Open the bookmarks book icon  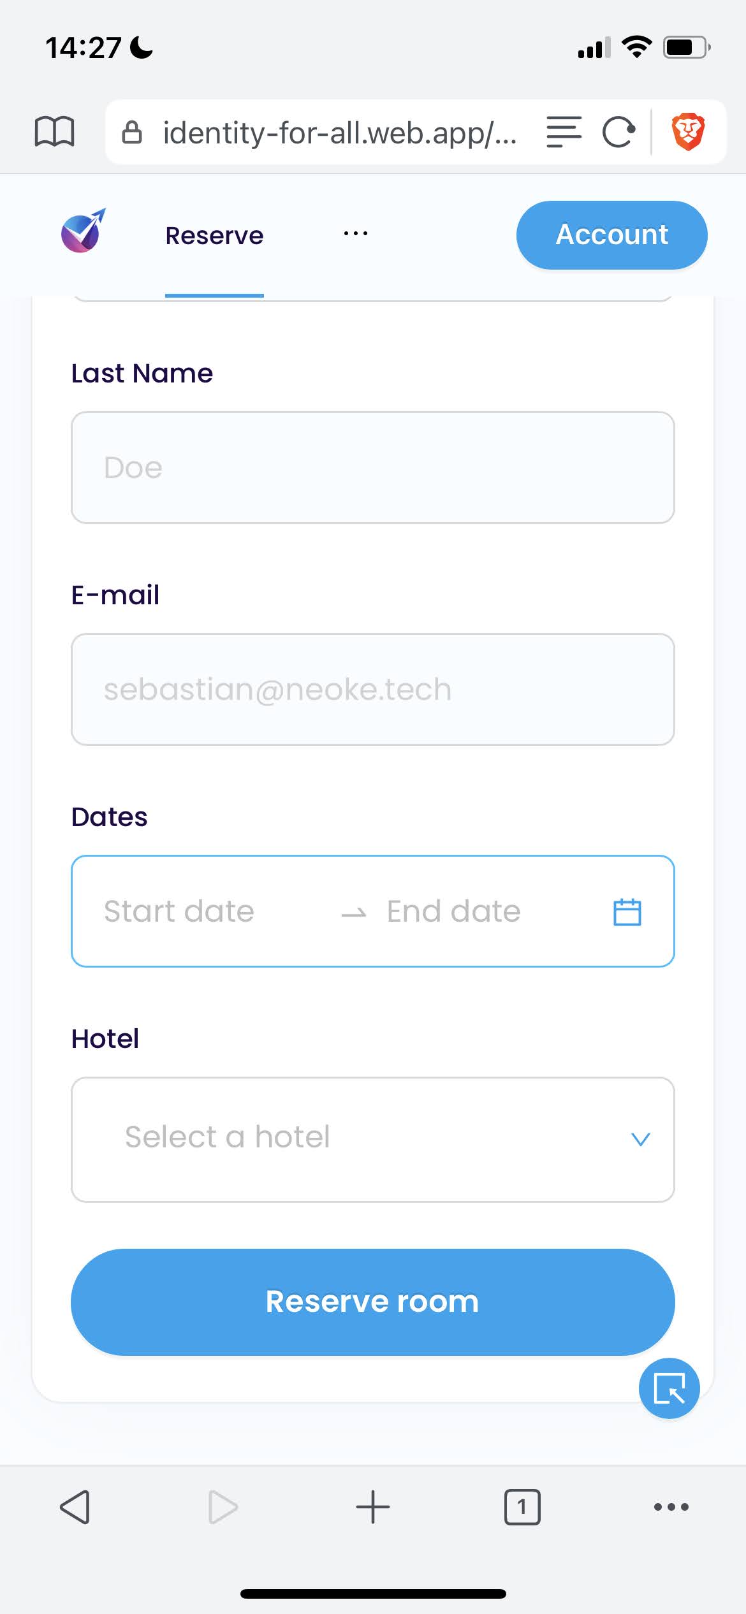[54, 132]
